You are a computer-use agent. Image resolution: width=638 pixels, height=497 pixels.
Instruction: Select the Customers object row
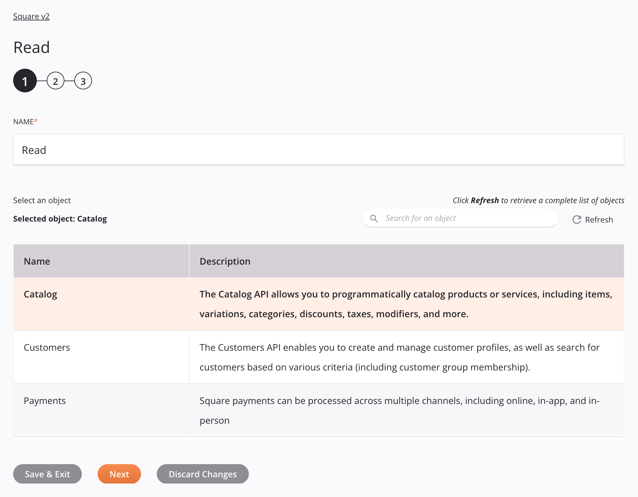[319, 357]
